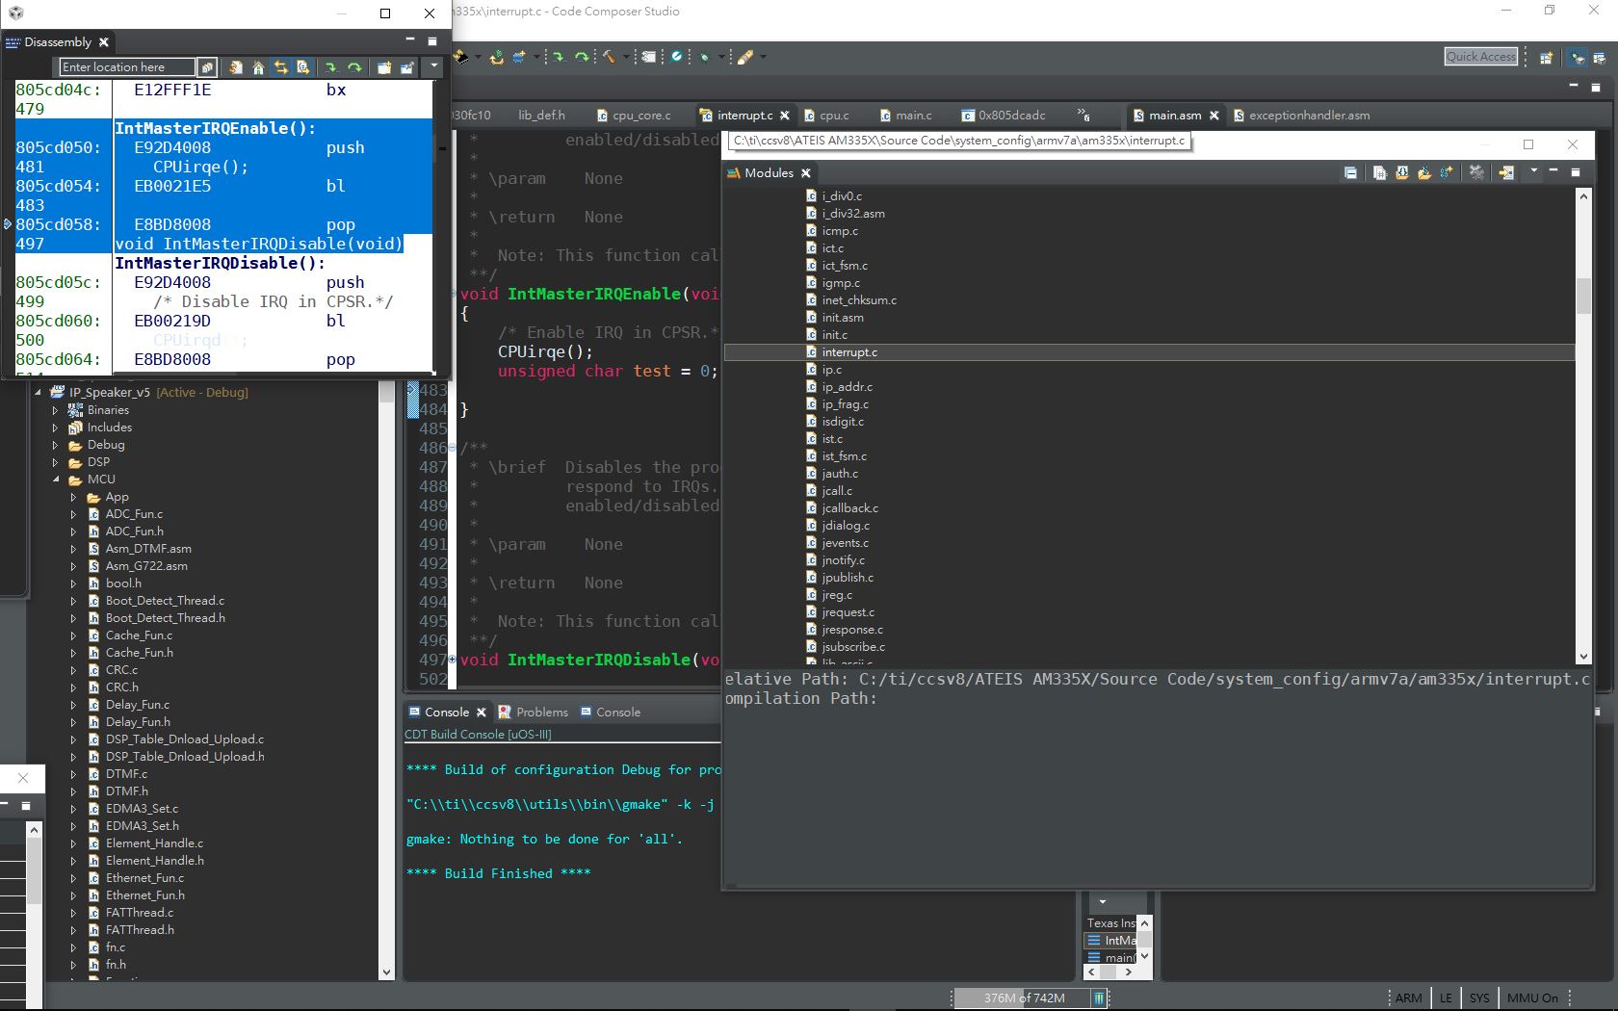Click the Quick Access field
Viewport: 1618px width, 1011px height.
pos(1480,57)
